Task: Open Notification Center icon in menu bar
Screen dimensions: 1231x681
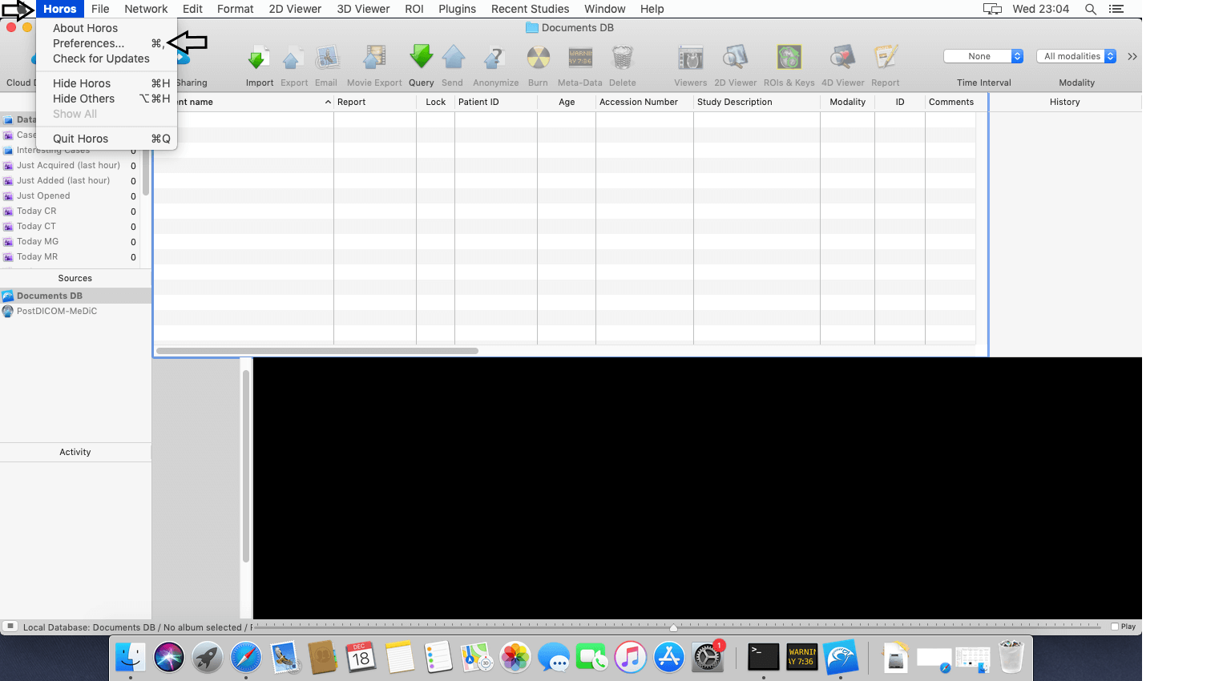Action: (x=1116, y=9)
